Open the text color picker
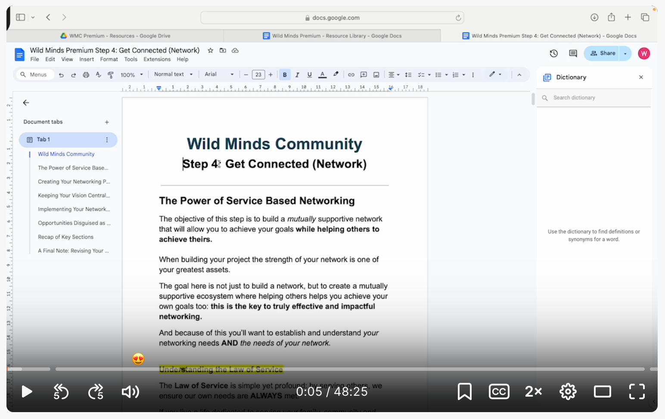Viewport: 665px width, 419px height. coord(322,75)
